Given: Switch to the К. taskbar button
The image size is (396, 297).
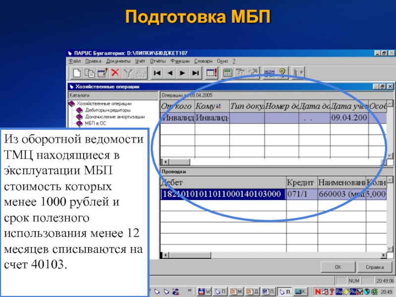Looking at the screenshot, I should click(301, 292).
